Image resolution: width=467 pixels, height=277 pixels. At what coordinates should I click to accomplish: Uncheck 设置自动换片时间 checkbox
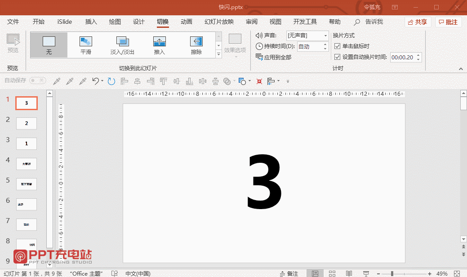338,57
